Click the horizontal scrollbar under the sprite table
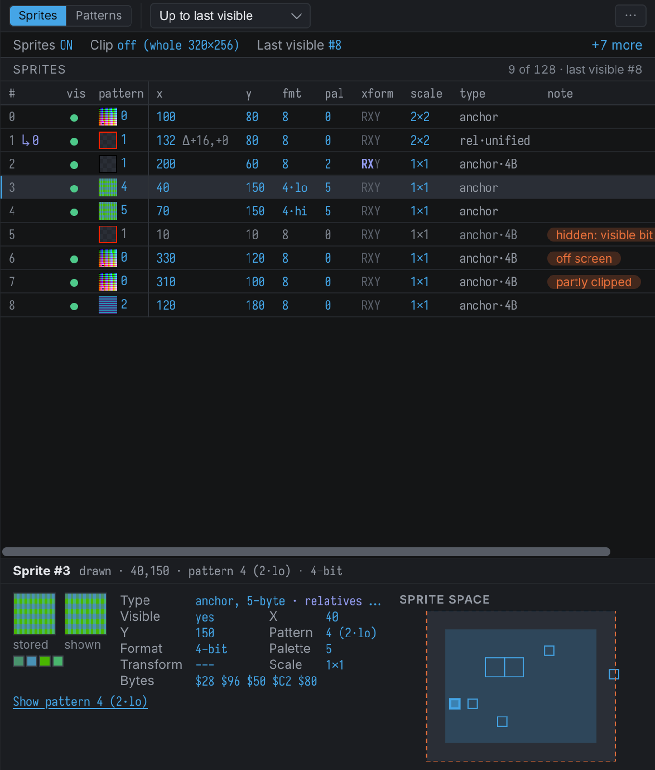This screenshot has width=655, height=770. pos(306,552)
